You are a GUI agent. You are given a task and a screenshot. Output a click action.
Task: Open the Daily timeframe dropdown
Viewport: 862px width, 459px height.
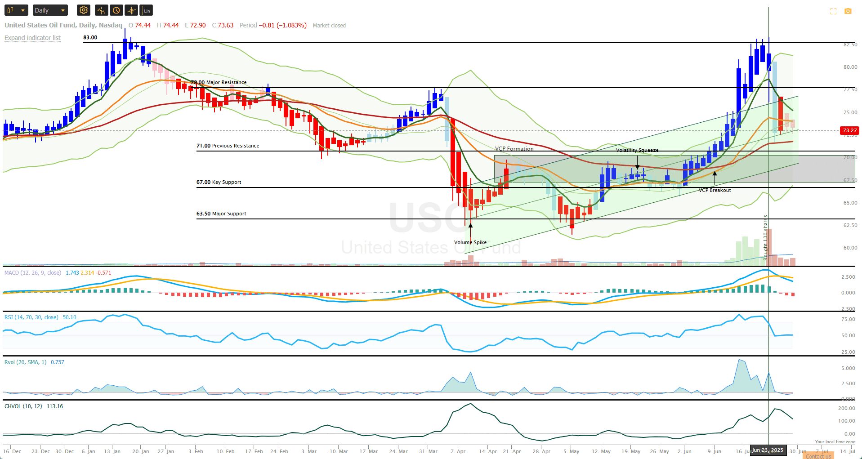(50, 10)
